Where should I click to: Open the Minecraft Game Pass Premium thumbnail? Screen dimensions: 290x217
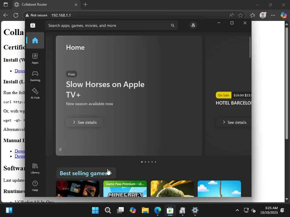tap(125, 188)
